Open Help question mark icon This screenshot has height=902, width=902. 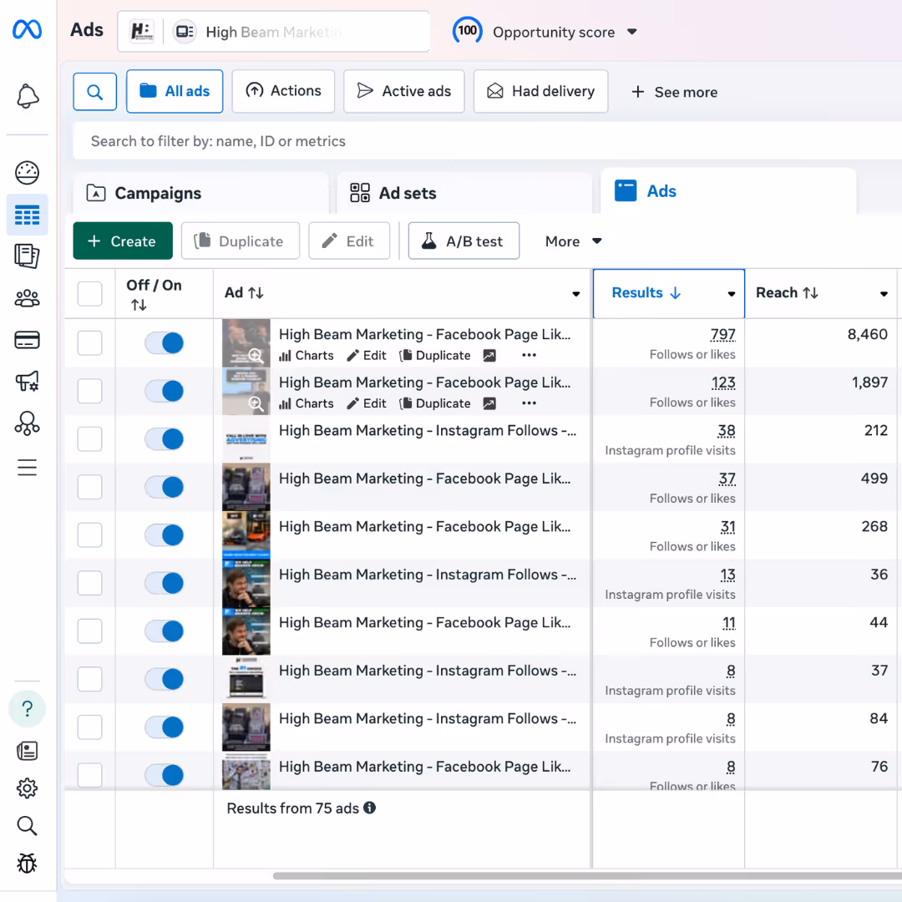coord(27,709)
